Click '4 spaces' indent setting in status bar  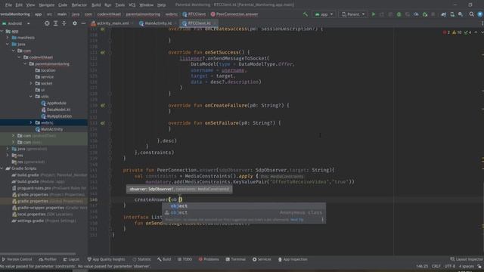click(466, 266)
